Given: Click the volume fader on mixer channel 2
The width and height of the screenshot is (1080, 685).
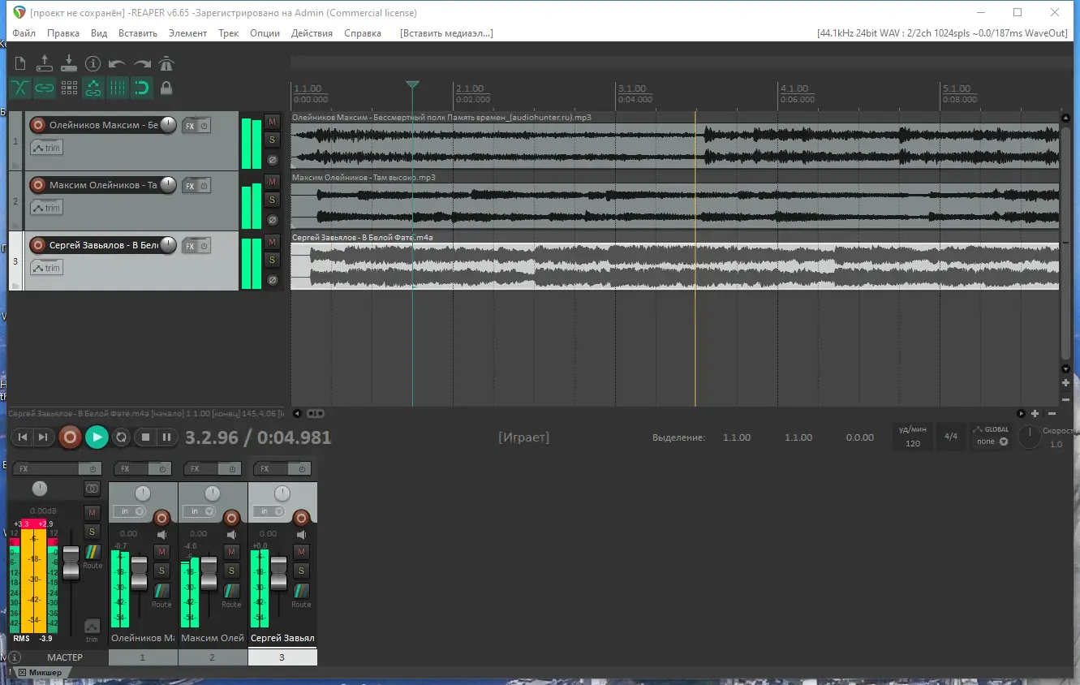Looking at the screenshot, I should tap(209, 573).
